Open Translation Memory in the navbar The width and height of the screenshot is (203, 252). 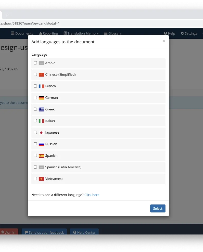point(81,33)
